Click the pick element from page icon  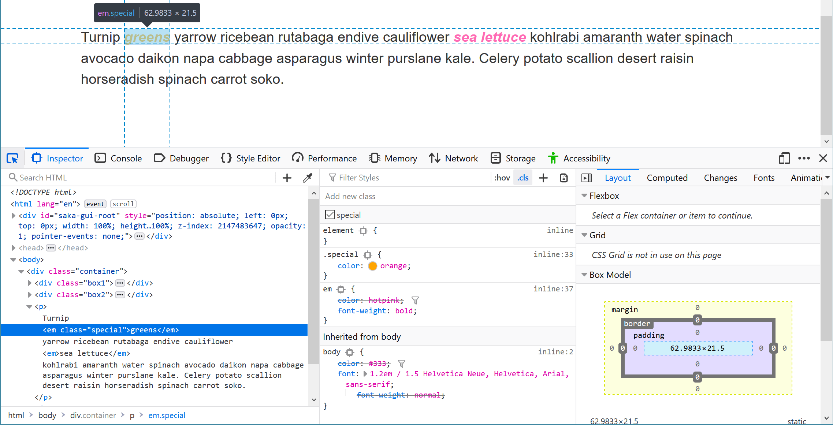pos(12,158)
